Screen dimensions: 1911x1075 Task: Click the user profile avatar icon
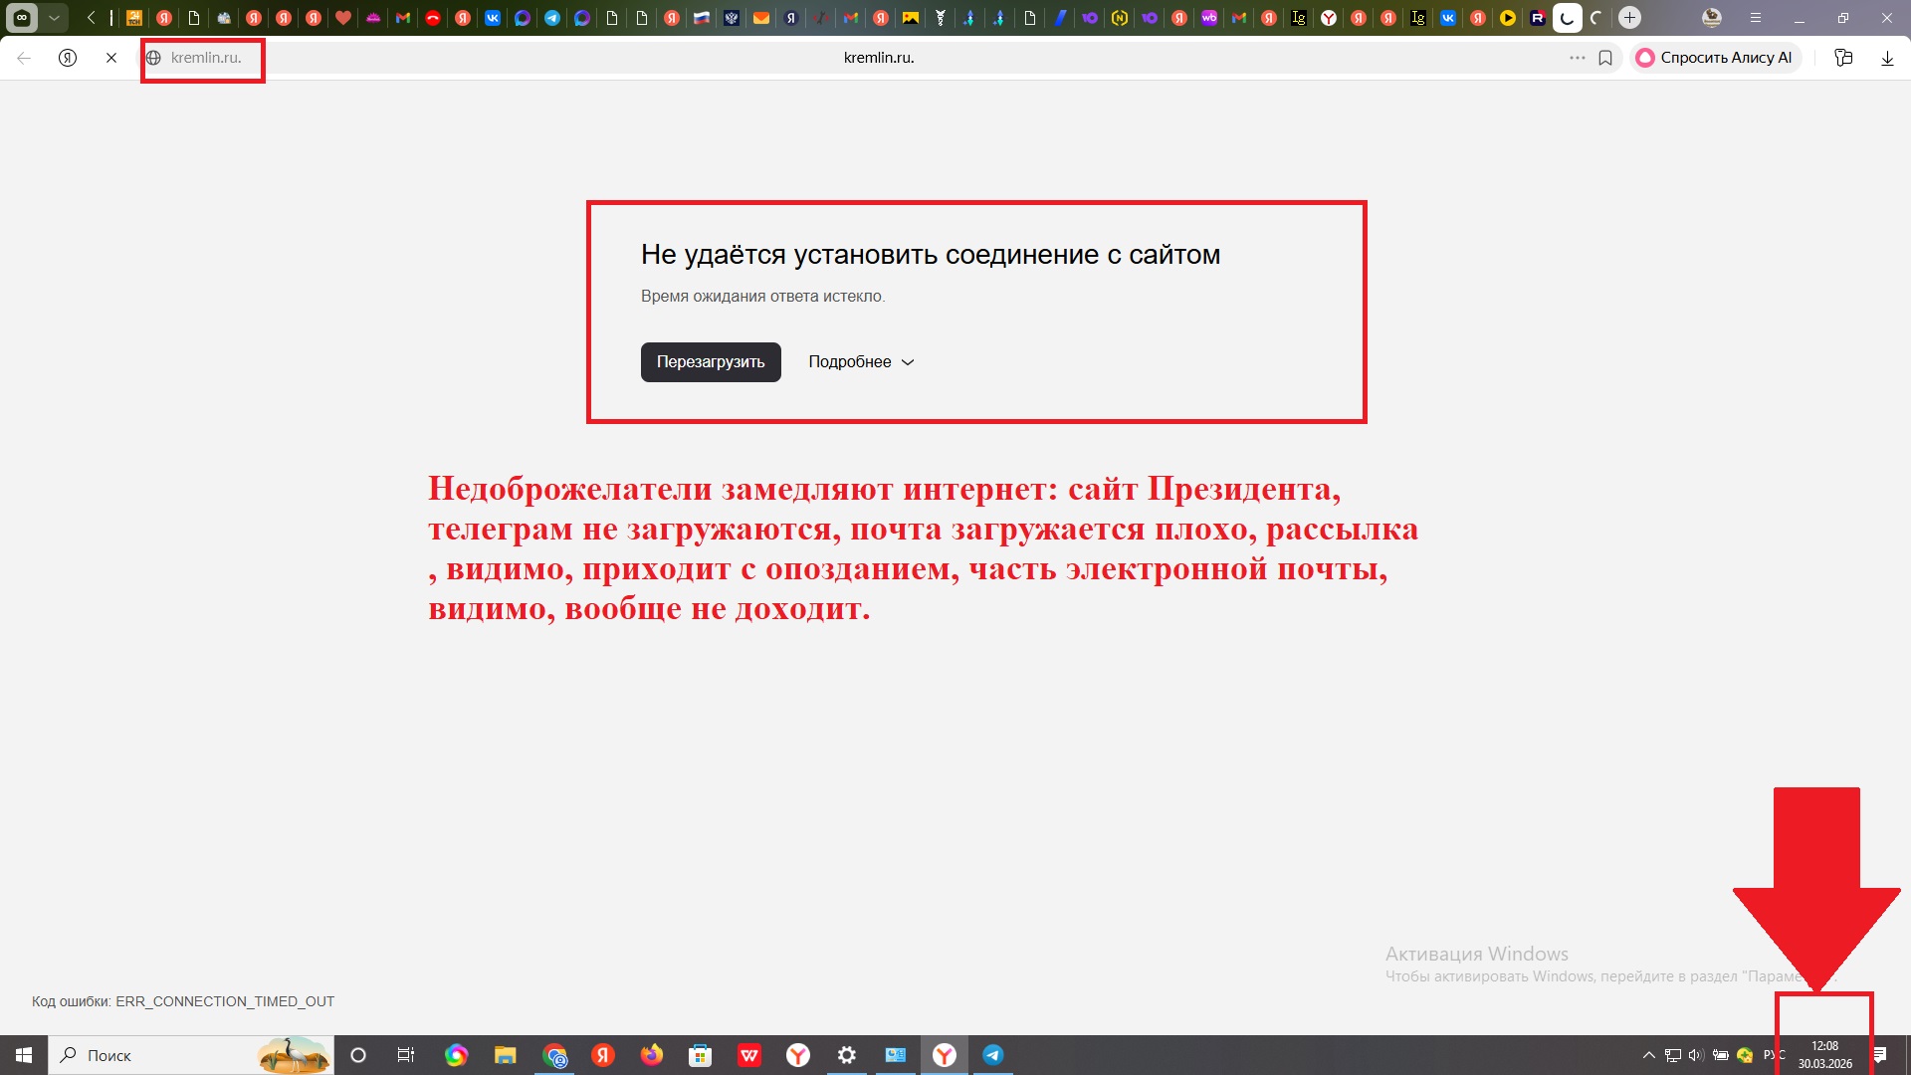[x=1712, y=17]
